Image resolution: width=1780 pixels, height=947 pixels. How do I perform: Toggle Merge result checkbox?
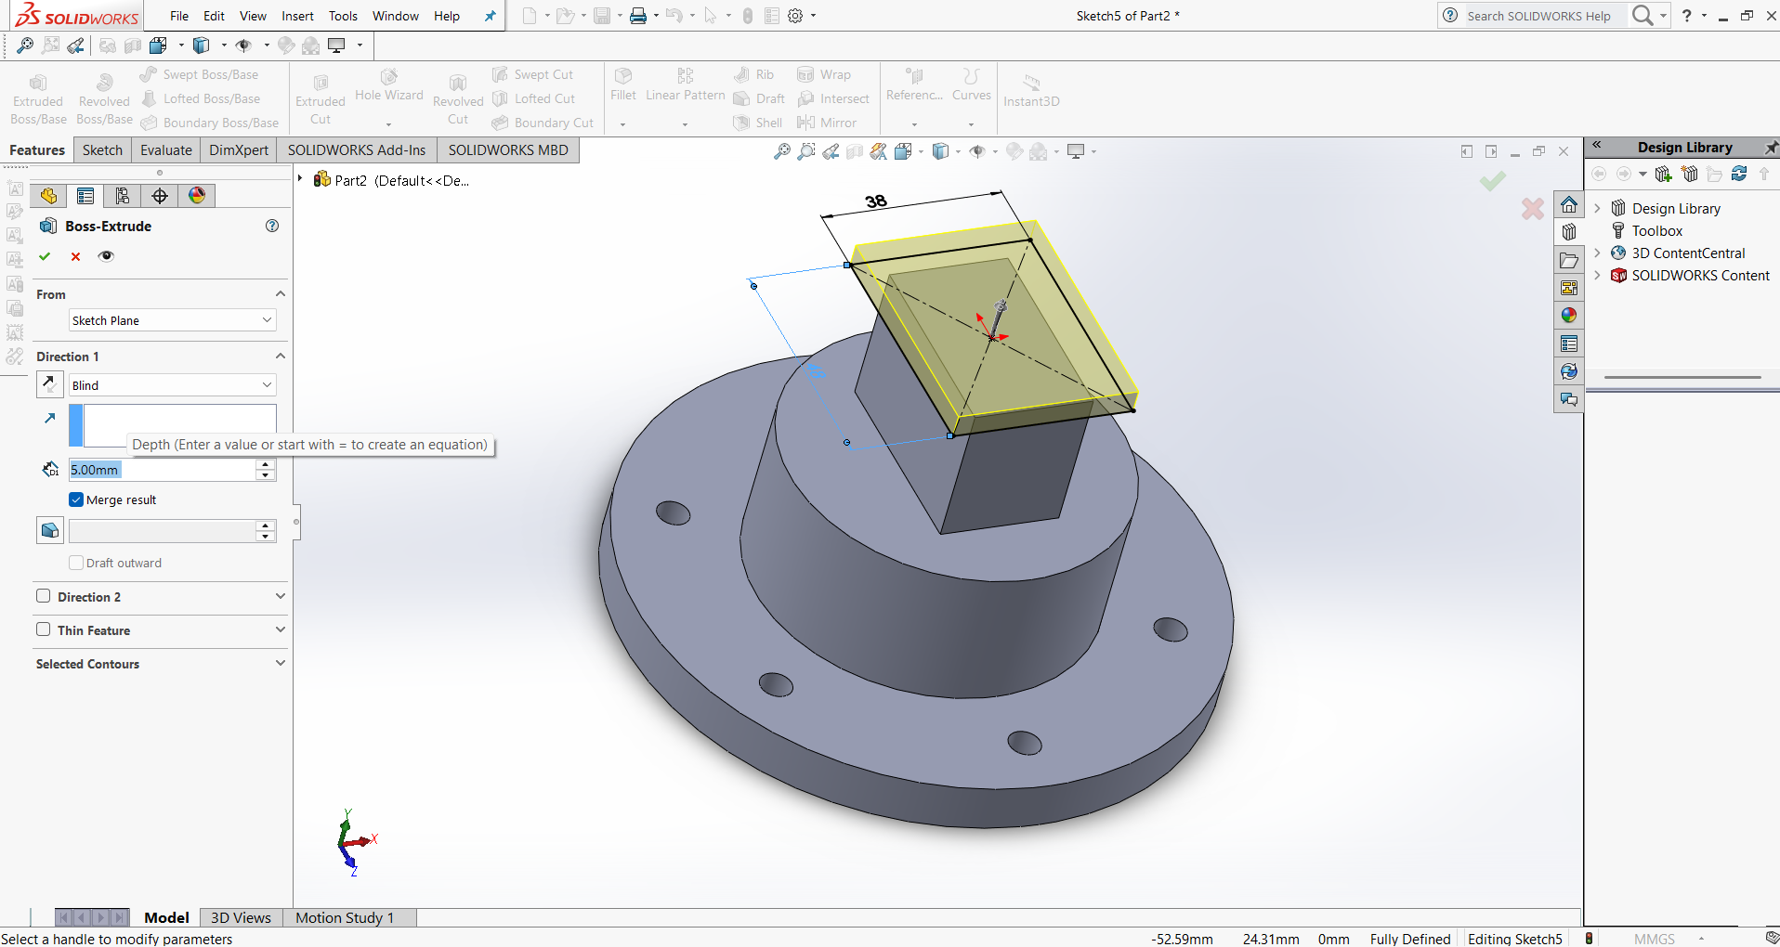pos(76,499)
